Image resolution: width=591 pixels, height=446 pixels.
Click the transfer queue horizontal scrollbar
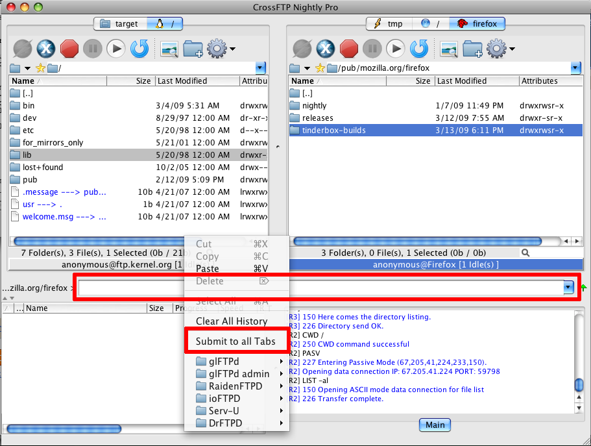click(x=64, y=428)
